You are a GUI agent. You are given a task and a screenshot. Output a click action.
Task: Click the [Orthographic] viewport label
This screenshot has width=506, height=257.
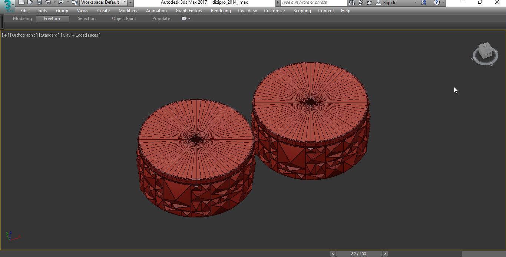coord(24,35)
